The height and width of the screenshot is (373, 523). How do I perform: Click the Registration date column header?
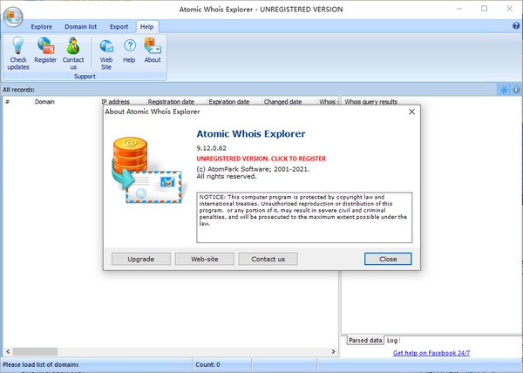pyautogui.click(x=177, y=102)
